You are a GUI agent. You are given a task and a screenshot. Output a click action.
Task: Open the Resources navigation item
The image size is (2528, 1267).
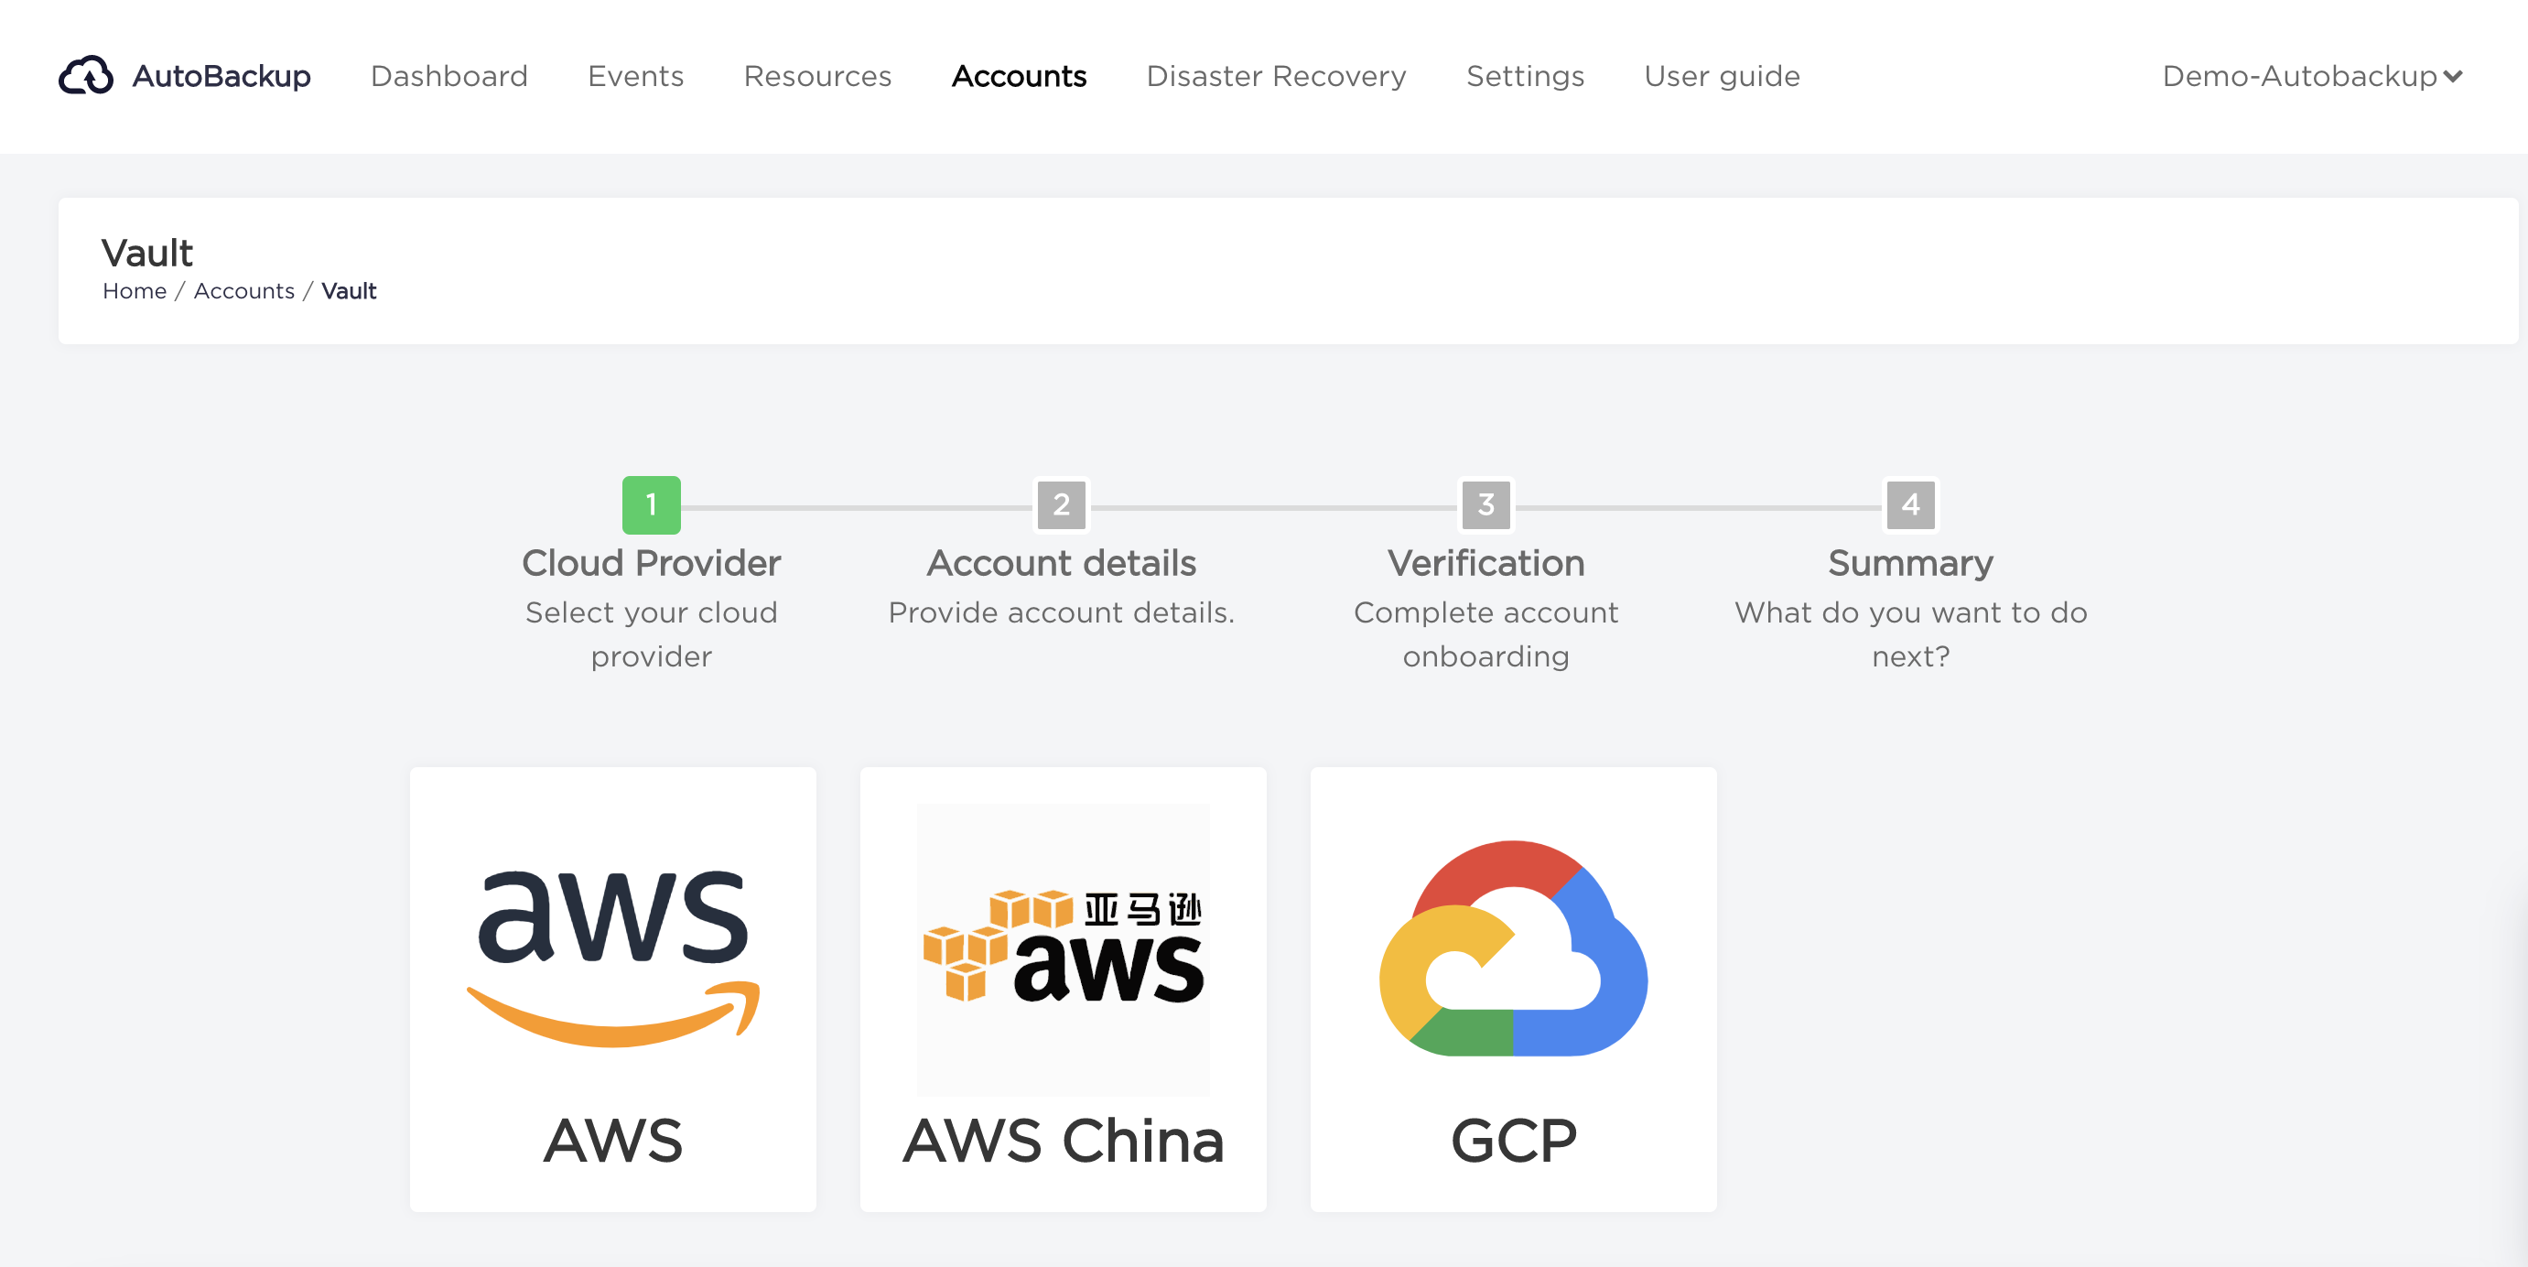click(817, 76)
